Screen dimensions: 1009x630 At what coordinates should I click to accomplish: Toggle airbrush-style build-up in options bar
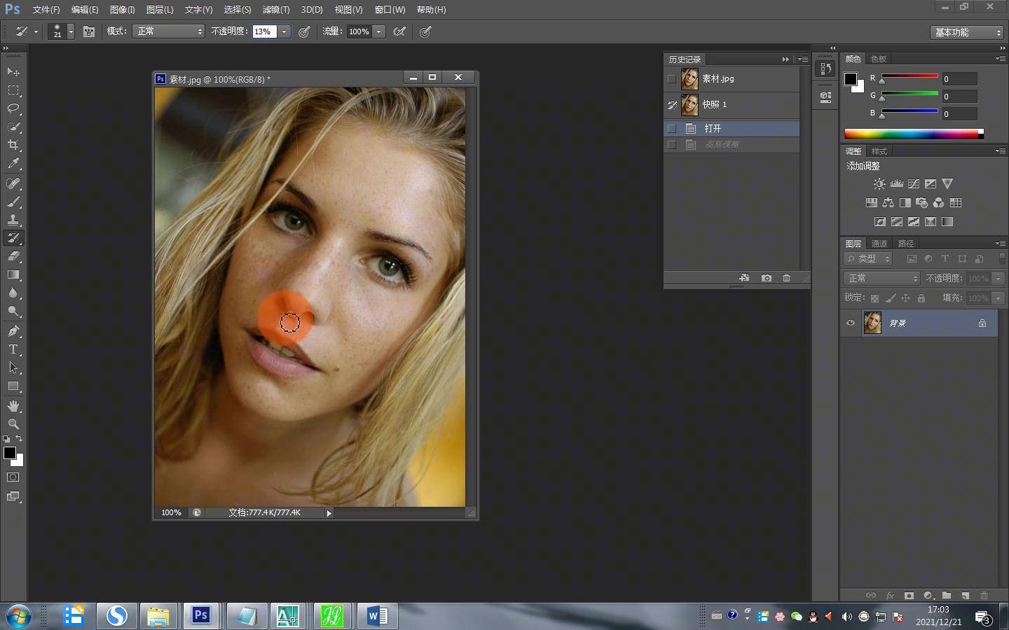click(399, 31)
